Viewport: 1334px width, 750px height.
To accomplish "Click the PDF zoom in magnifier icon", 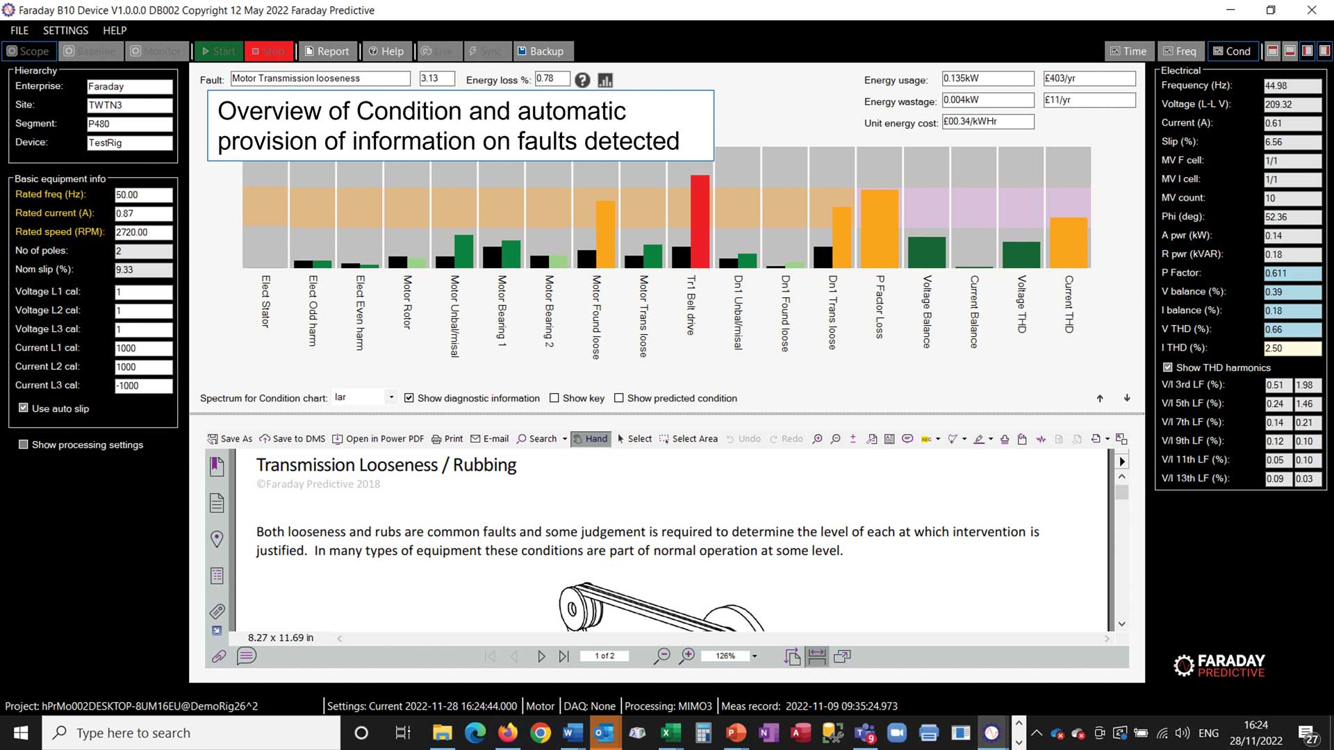I will point(686,656).
